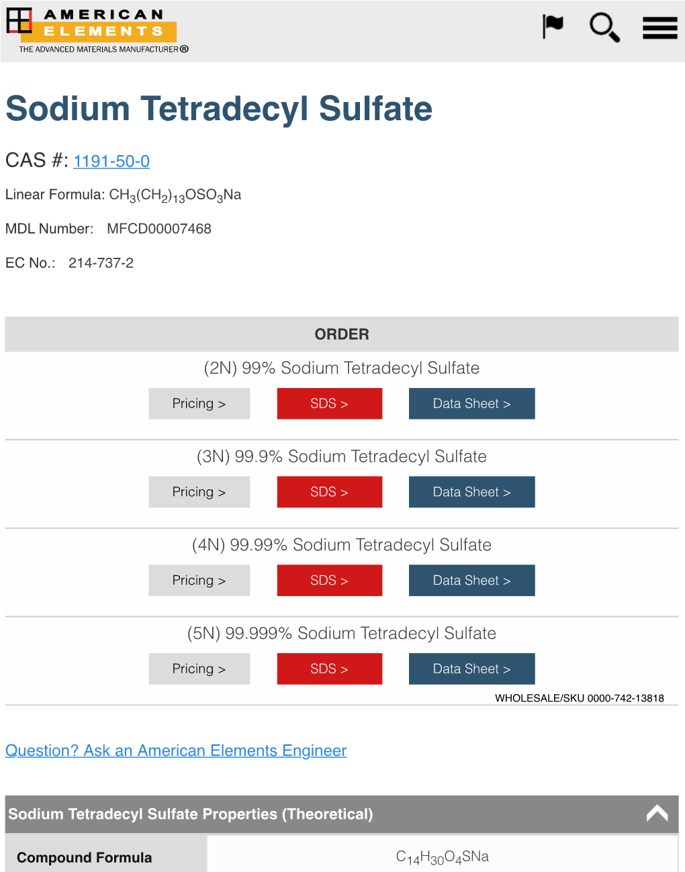This screenshot has width=685, height=872.
Task: Open Data Sheet for 3N 99.9% product
Action: pos(471,492)
